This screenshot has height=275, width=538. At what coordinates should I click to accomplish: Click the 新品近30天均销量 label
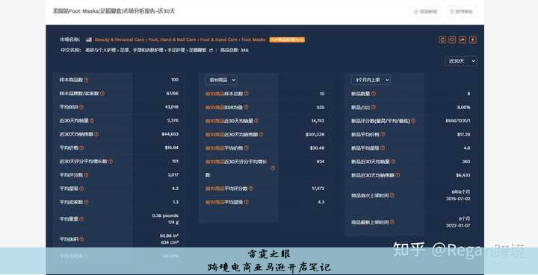[371, 162]
